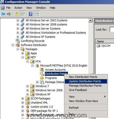Screen dimensions: 114x119
Task: Click the MDT folder icon
Action: pyautogui.click(x=27, y=57)
